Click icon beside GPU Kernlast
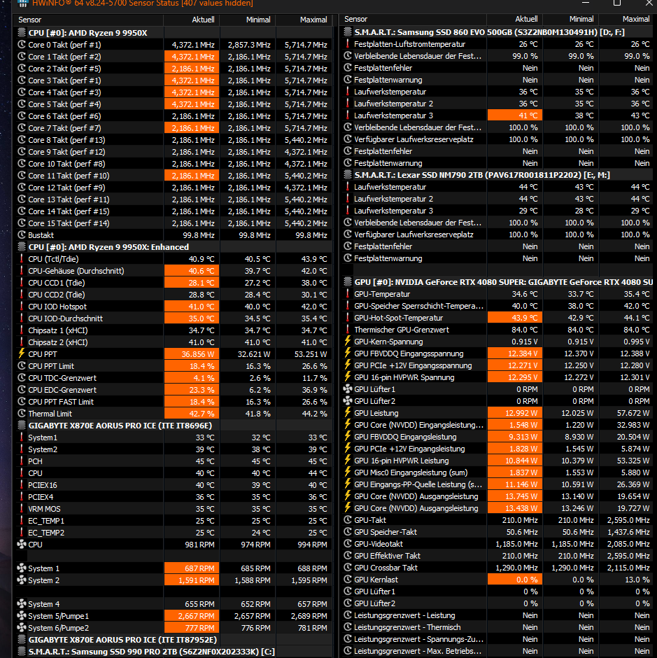This screenshot has height=658, width=657. pos(347,580)
